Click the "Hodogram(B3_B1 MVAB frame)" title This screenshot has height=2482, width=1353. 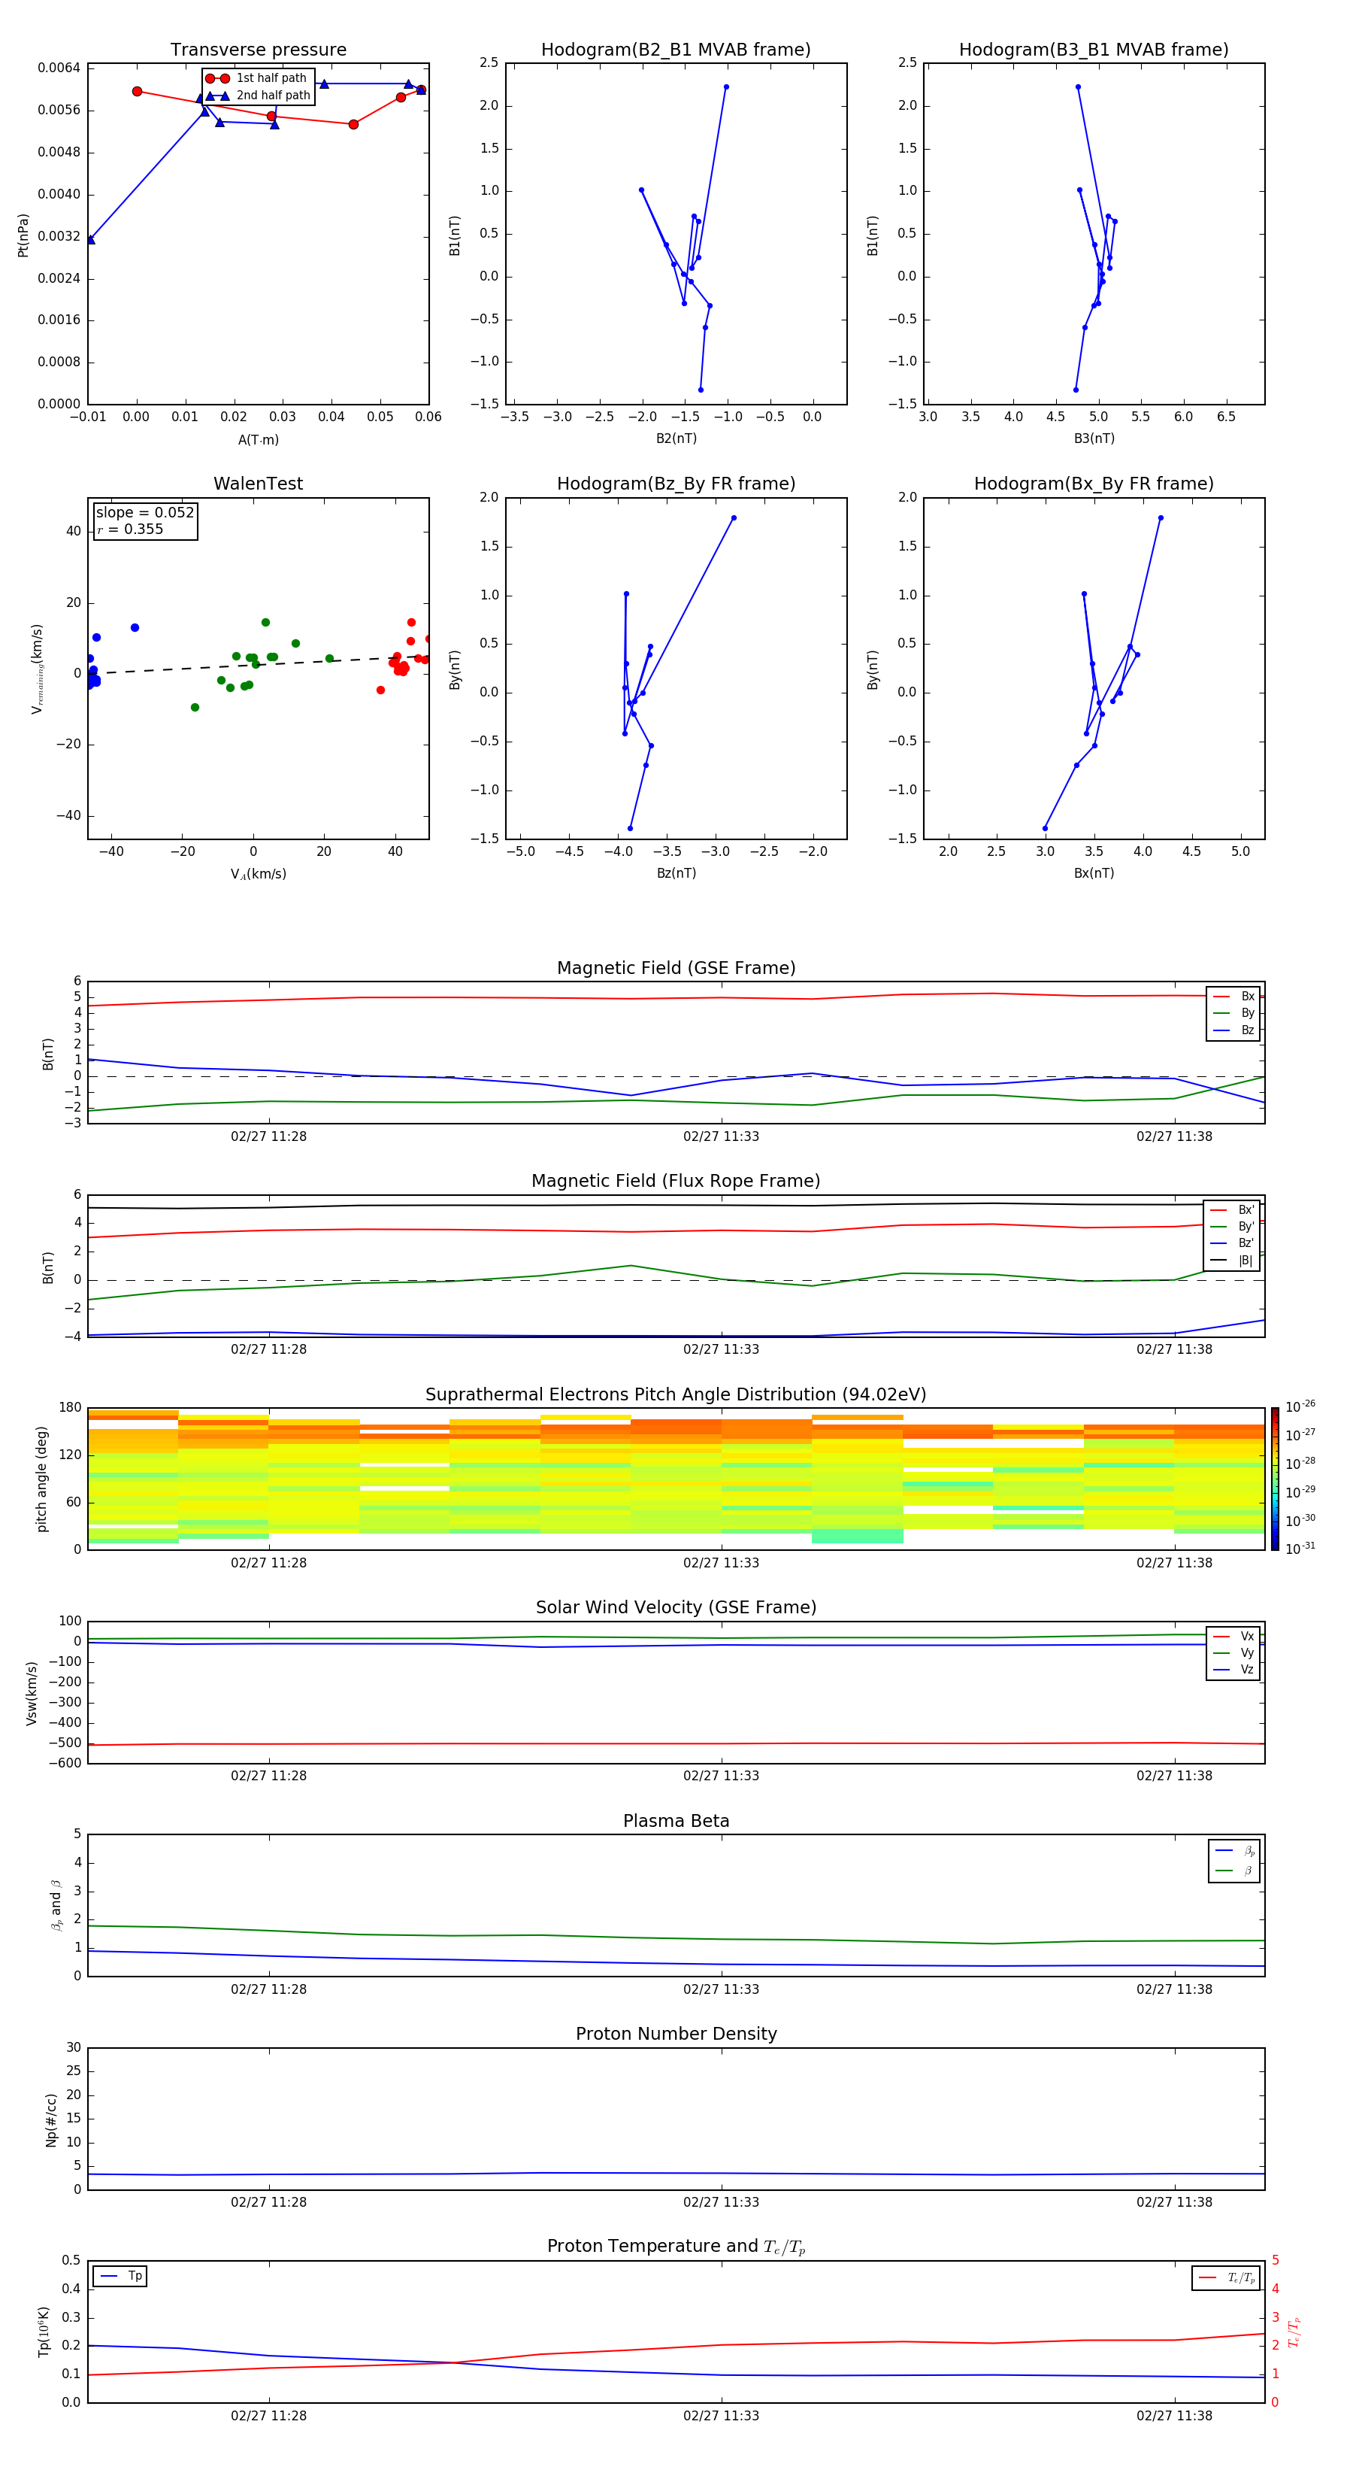coord(1094,50)
